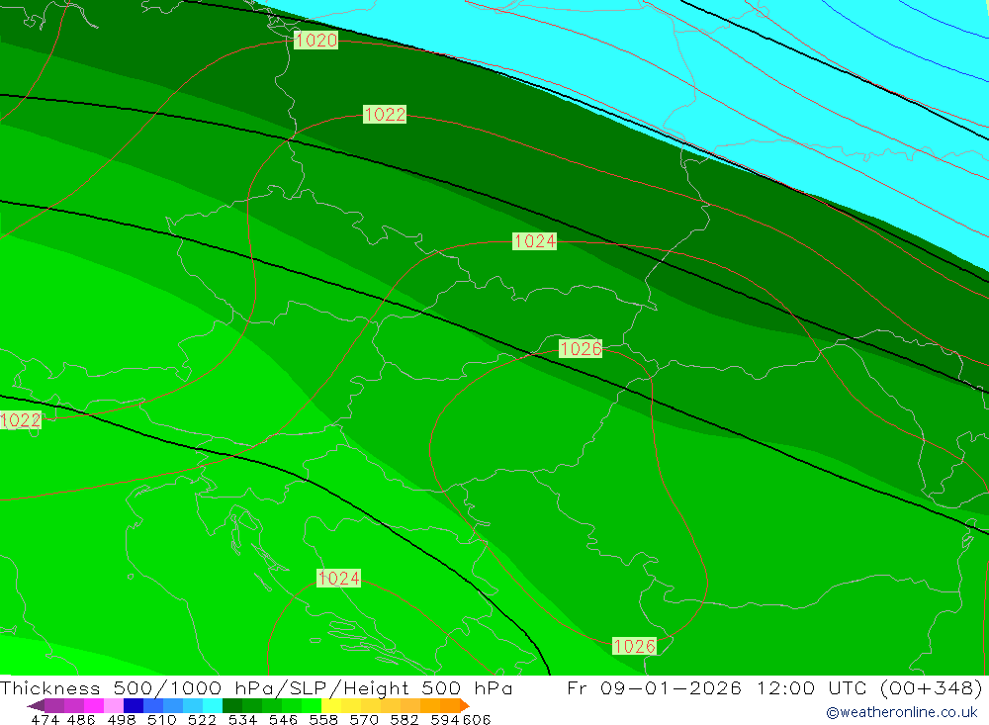The width and height of the screenshot is (989, 725).
Task: Click the yellow legend swatch beside 558
Action: pyautogui.click(x=331, y=705)
